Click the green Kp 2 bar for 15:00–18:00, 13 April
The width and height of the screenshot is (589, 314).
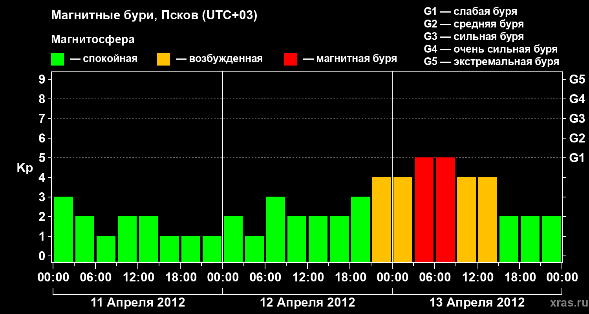coord(509,239)
